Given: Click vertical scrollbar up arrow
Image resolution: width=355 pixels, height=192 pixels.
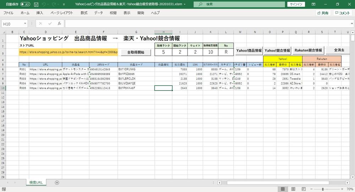Looking at the screenshot, I should click(x=353, y=33).
